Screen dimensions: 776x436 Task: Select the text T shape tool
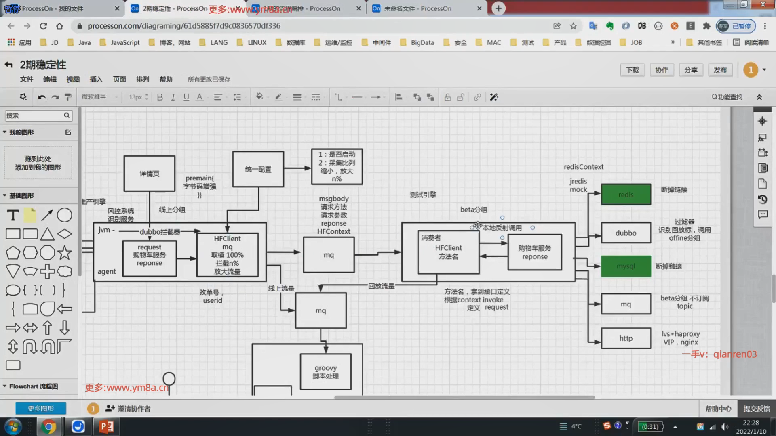click(13, 215)
